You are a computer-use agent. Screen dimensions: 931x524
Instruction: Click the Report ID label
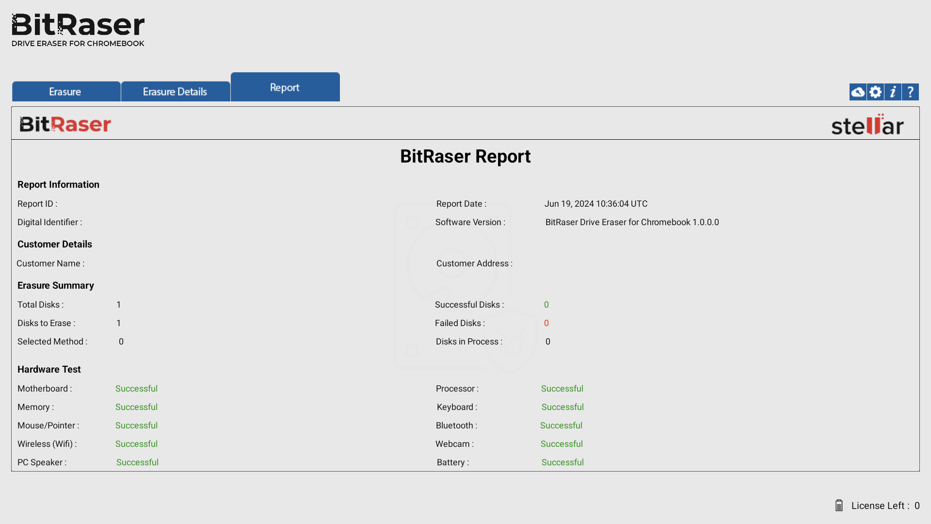(x=37, y=204)
